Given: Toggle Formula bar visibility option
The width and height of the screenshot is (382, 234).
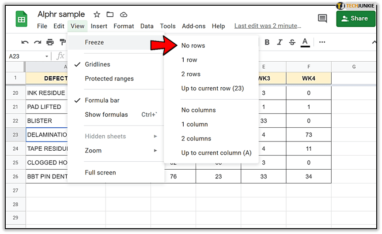Looking at the screenshot, I should click(102, 100).
